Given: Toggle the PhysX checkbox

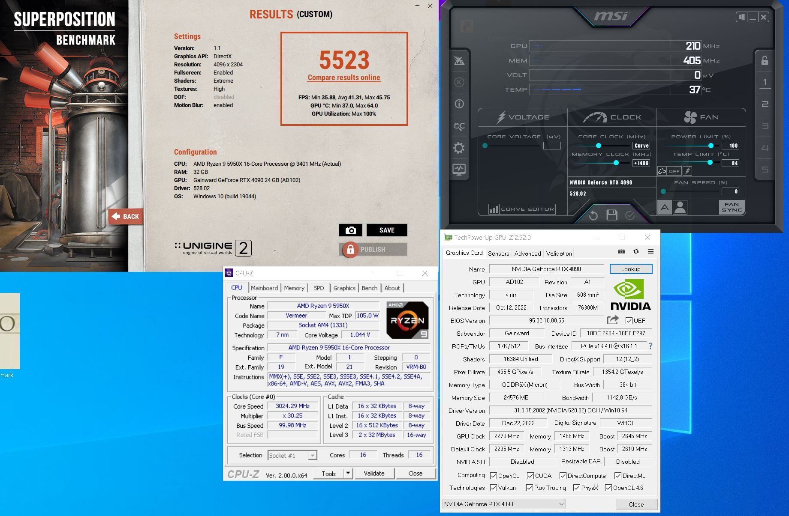Looking at the screenshot, I should 577,488.
